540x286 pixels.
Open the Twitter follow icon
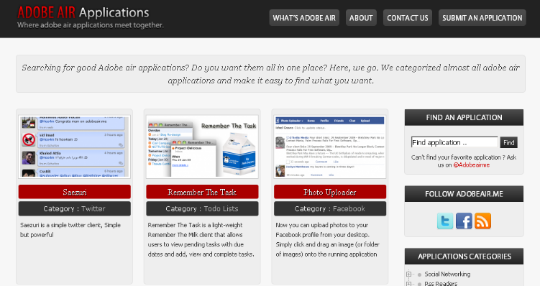pos(445,221)
